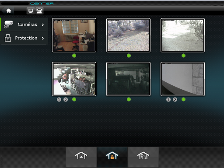Image resolution: width=224 pixels, height=168 pixels.
Task: Open the telephone icon in toolbar
Action: point(39,11)
